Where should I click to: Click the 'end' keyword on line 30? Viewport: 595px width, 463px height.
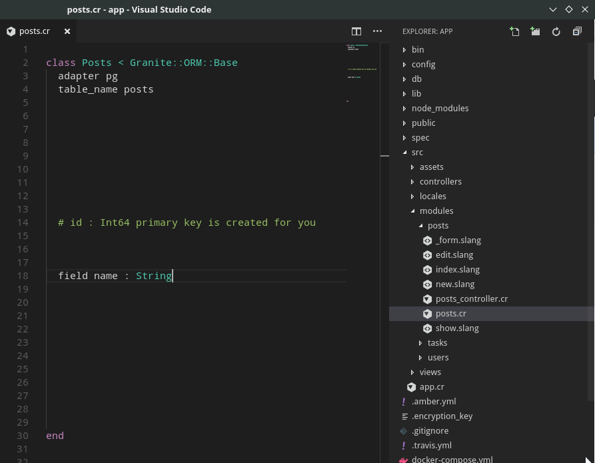click(55, 436)
